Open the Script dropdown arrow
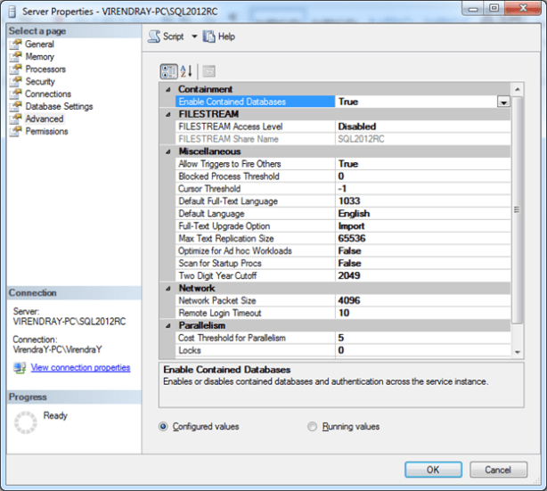The image size is (547, 491). click(194, 37)
